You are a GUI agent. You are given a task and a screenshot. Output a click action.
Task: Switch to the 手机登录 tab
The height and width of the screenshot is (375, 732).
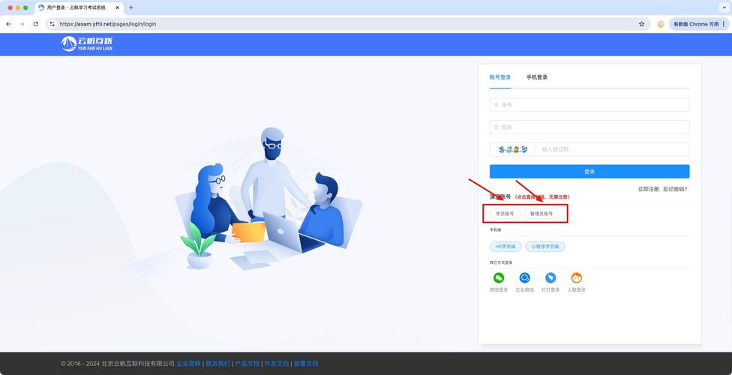point(536,77)
